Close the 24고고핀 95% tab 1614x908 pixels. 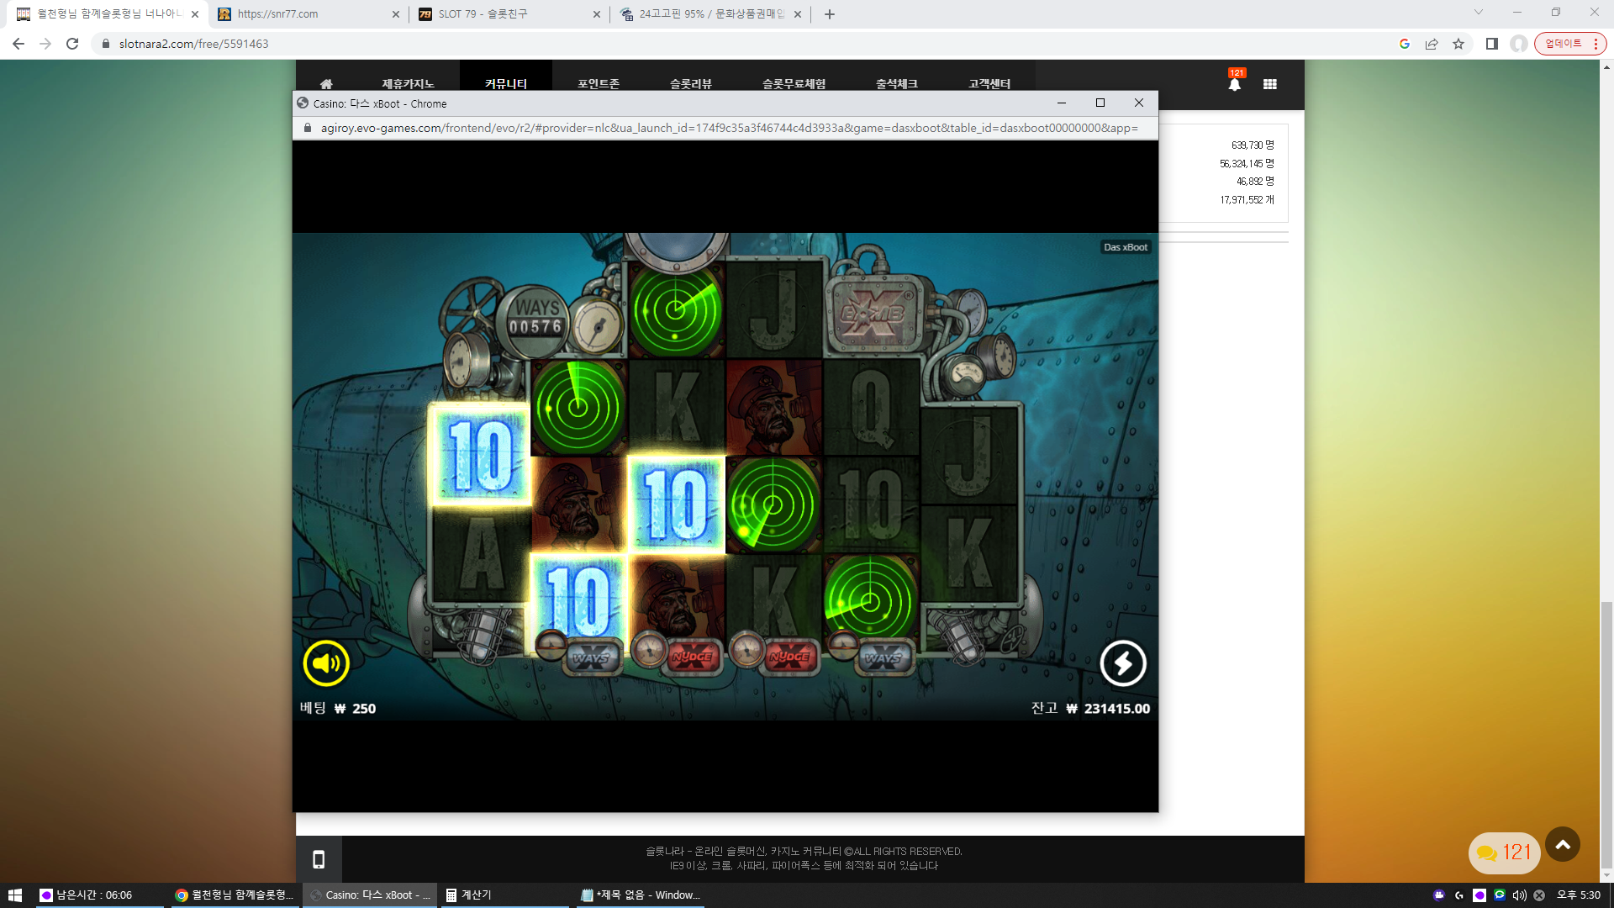point(798,14)
